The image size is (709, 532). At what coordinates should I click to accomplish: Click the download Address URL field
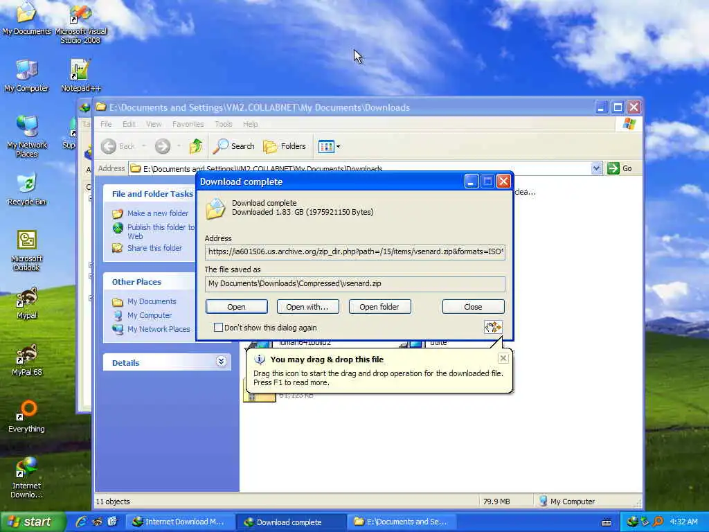click(x=355, y=252)
